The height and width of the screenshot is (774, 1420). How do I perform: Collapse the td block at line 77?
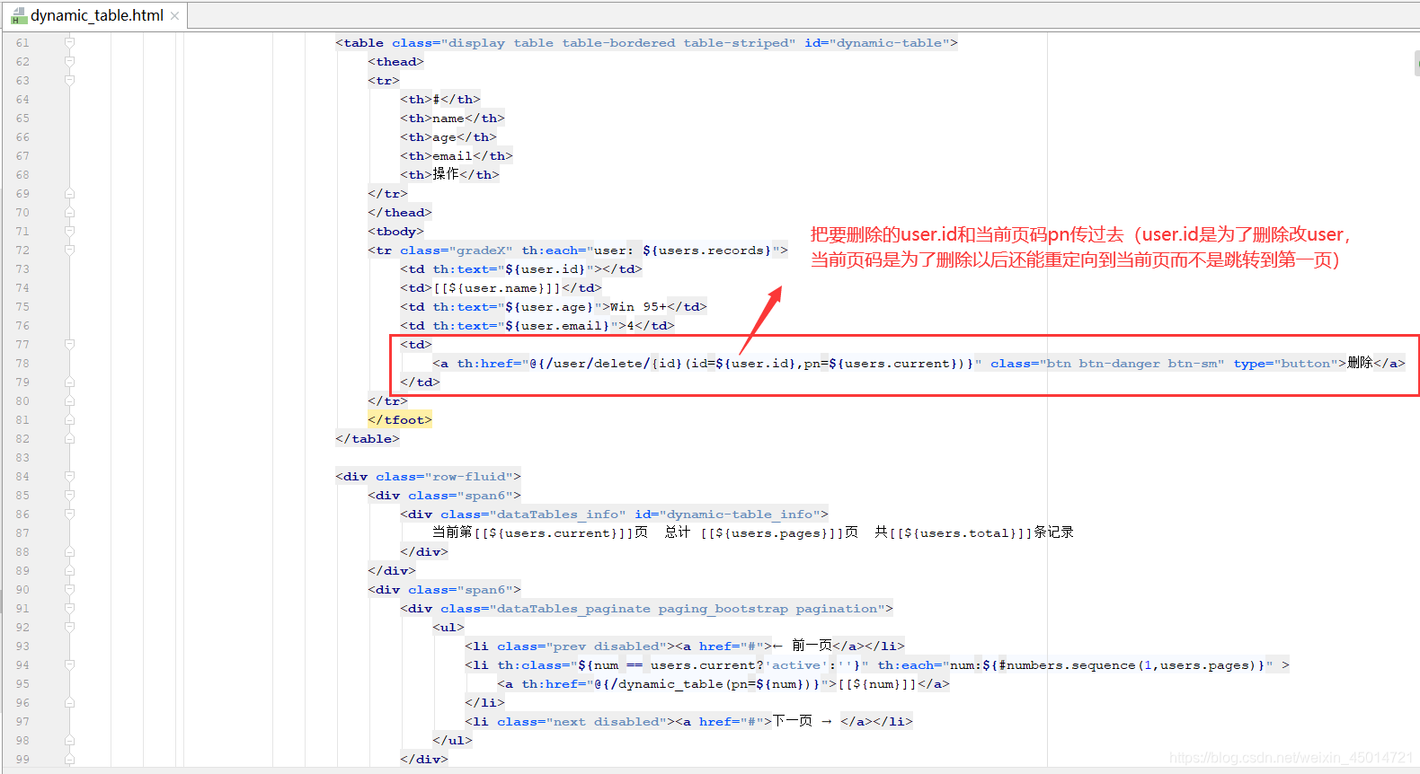click(69, 344)
